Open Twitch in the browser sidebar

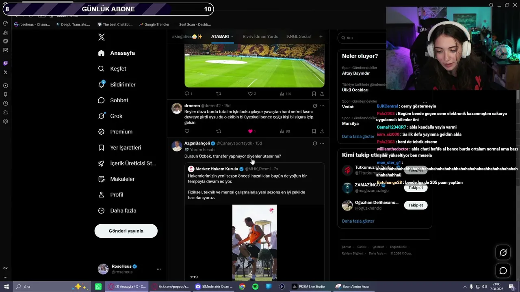[x=5, y=63]
